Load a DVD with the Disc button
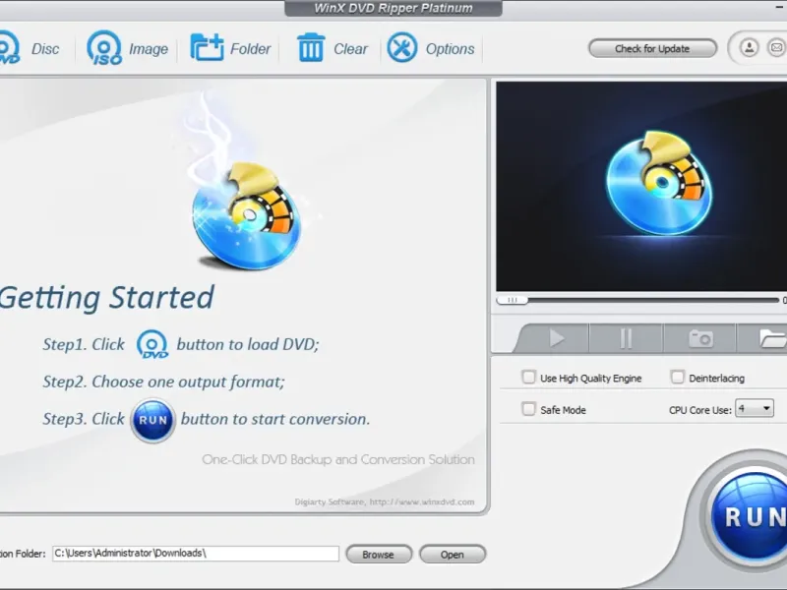Screen dimensions: 787x590 coord(30,48)
